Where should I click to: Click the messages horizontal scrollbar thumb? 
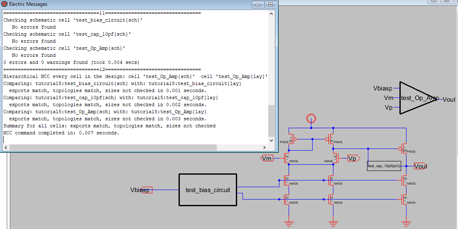(x=113, y=147)
